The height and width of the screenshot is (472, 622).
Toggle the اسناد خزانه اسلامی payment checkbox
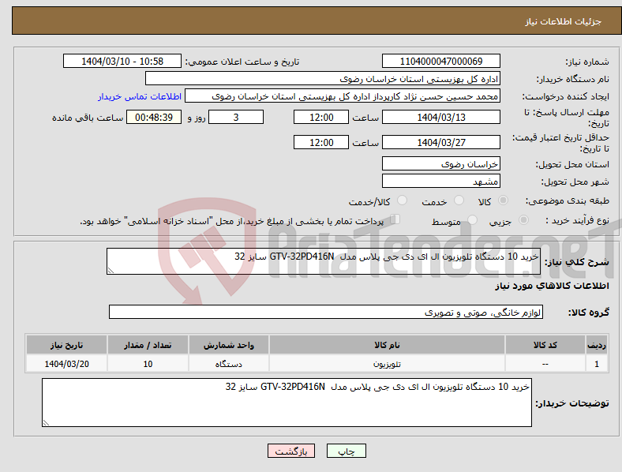coord(395,219)
